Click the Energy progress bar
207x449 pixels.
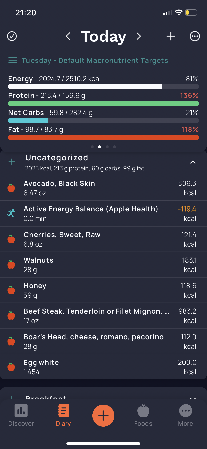pyautogui.click(x=103, y=87)
